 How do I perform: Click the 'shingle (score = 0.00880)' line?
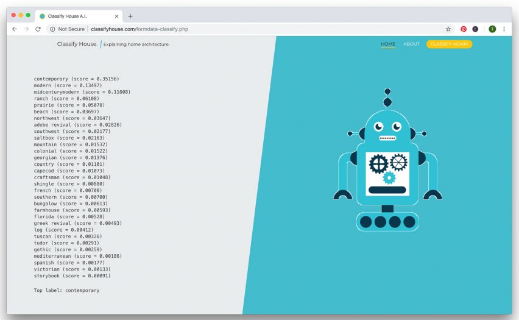(69, 184)
